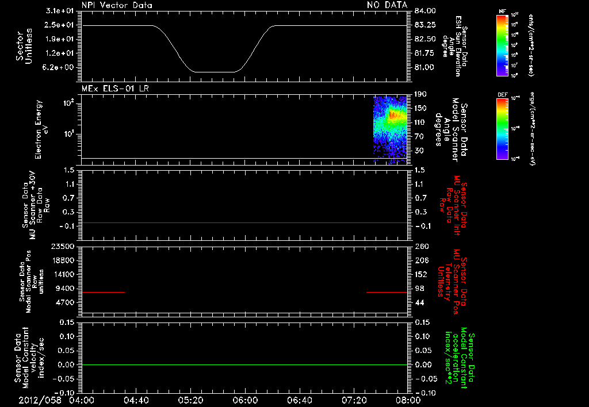Viewport: 589px width, 407px height.
Task: Click the 206 telemetry tick value
Action: tap(422, 260)
